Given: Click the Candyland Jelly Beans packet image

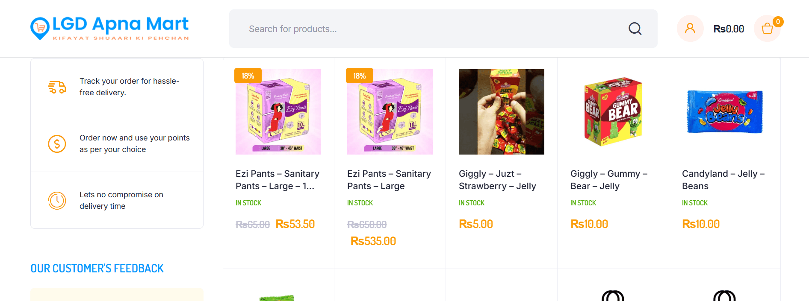Looking at the screenshot, I should pyautogui.click(x=725, y=112).
